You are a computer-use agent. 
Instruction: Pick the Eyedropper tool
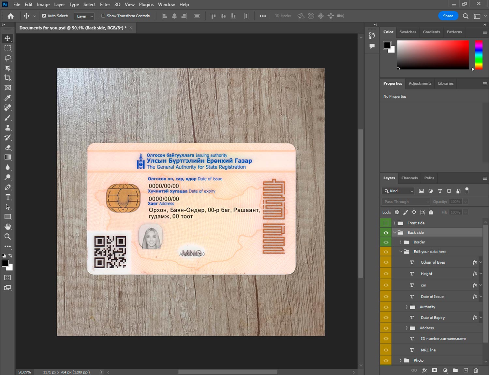pyautogui.click(x=7, y=98)
